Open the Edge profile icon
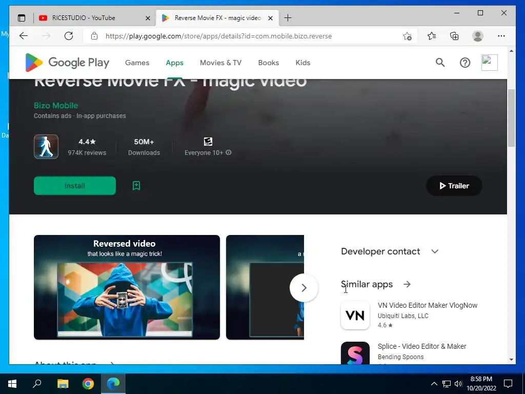Viewport: 525px width, 394px height. point(478,36)
